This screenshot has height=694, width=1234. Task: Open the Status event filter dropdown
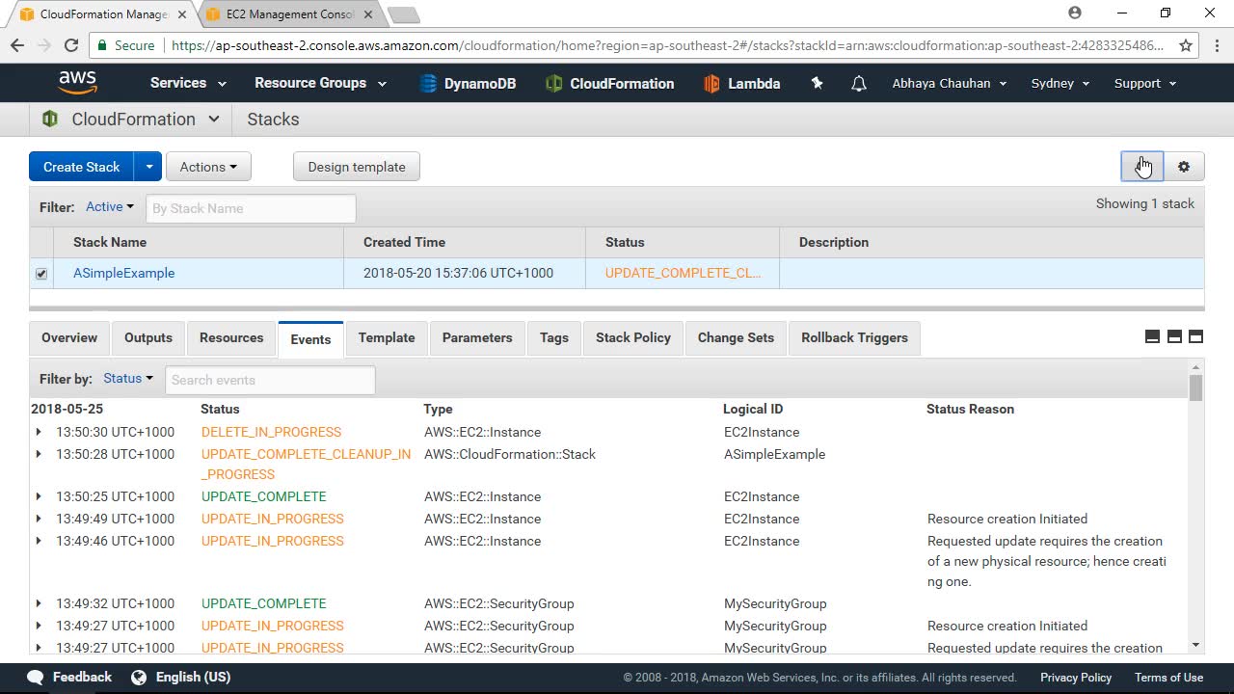[128, 378]
